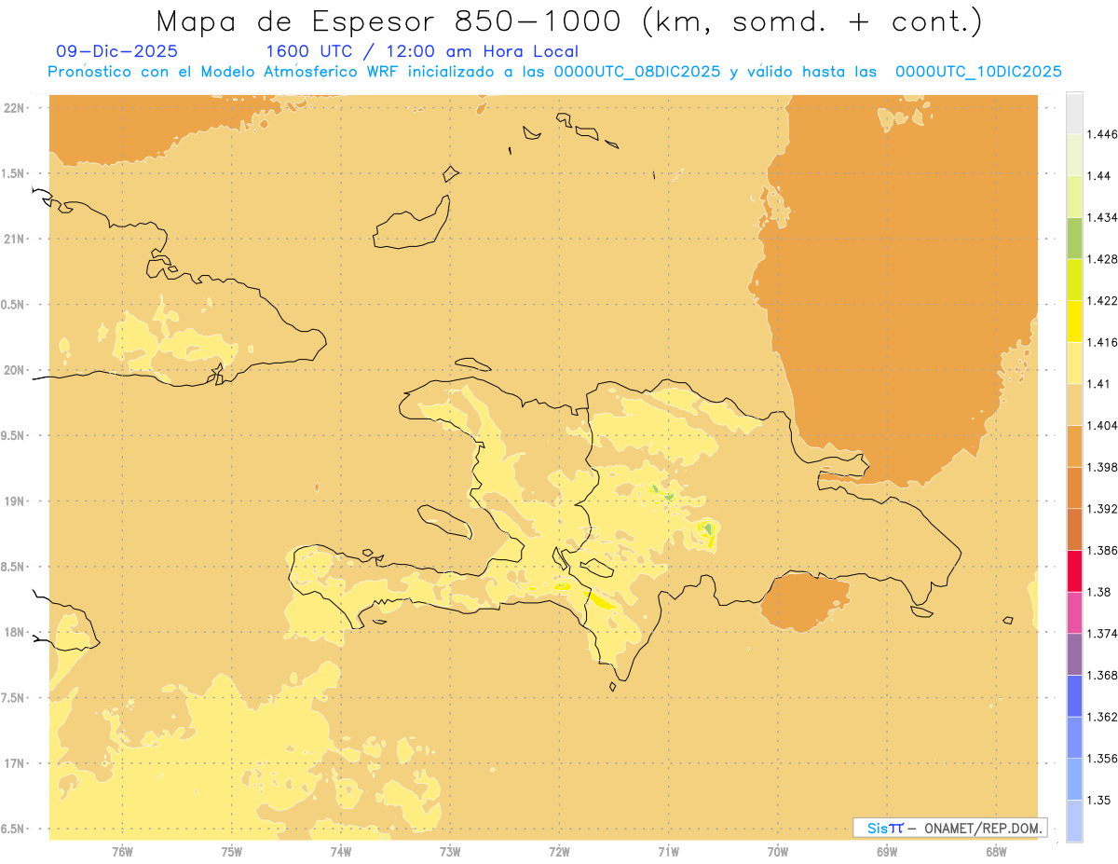The width and height of the screenshot is (1118, 864).
Task: Click the '1.428' color bar label
Action: [x=1102, y=259]
